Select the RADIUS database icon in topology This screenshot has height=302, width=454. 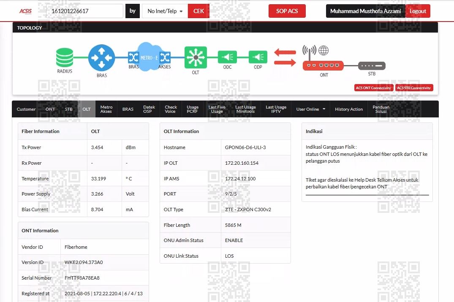click(x=65, y=57)
